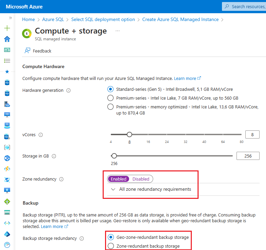Open the Home icon in the left sidebar
The height and width of the screenshot is (250, 266).
click(7, 39)
